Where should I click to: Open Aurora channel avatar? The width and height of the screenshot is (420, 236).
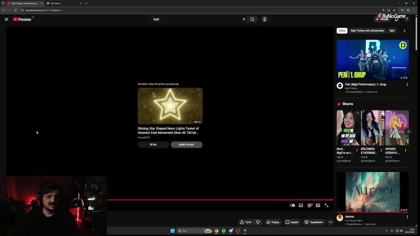pyautogui.click(x=340, y=218)
